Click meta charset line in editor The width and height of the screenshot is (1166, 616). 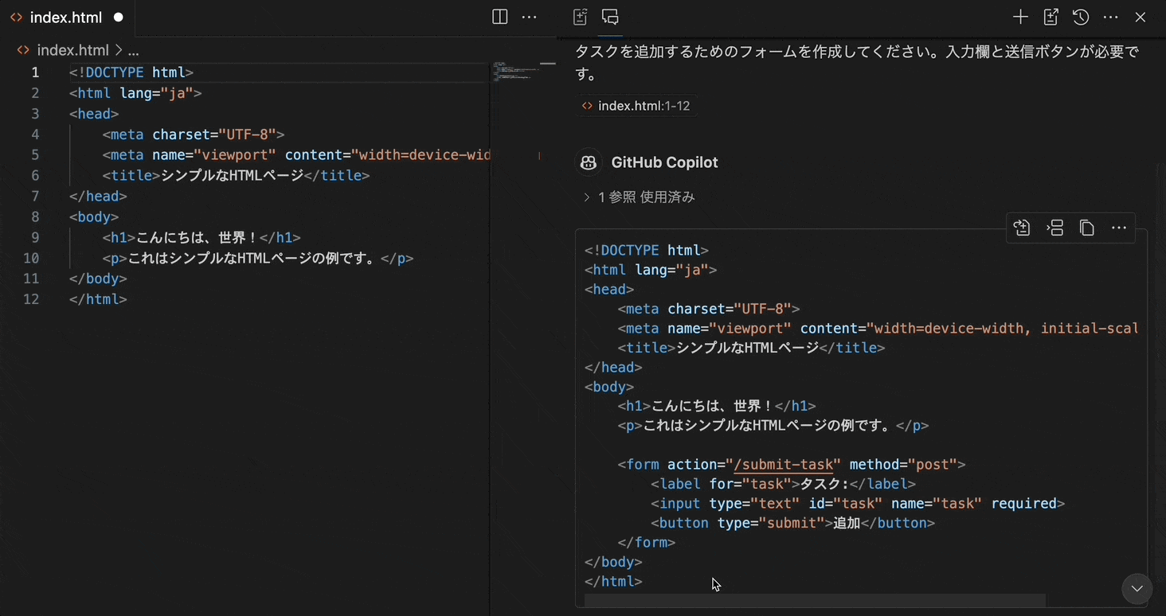point(194,135)
